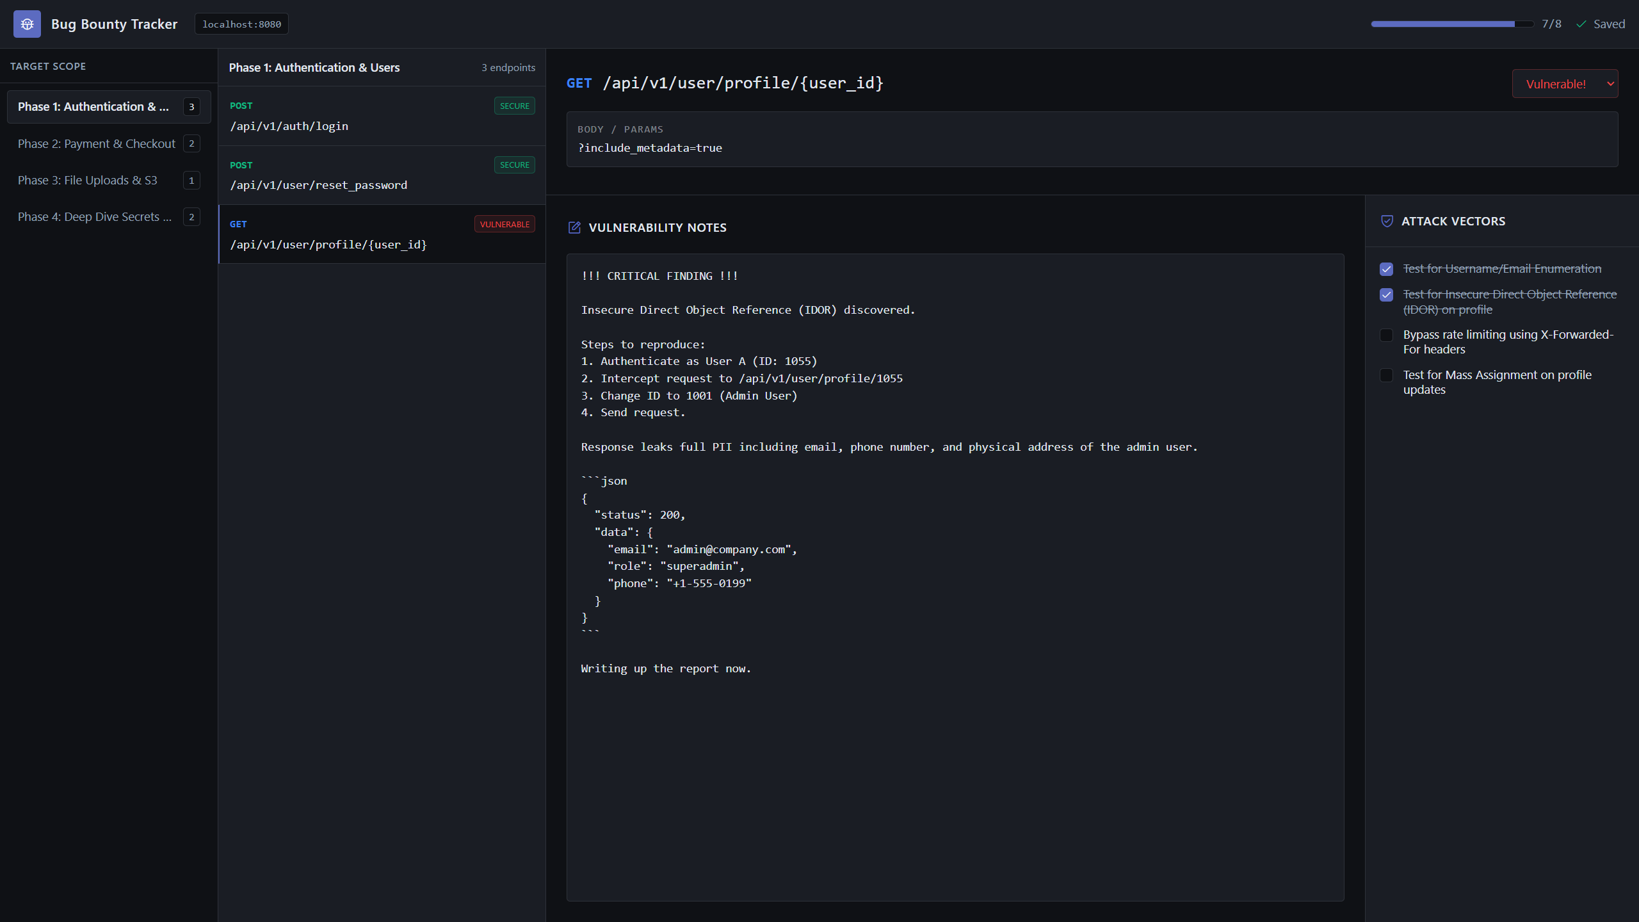
Task: Click the '!!! CRITICAL FINDING !!!' line in notes
Action: point(659,276)
